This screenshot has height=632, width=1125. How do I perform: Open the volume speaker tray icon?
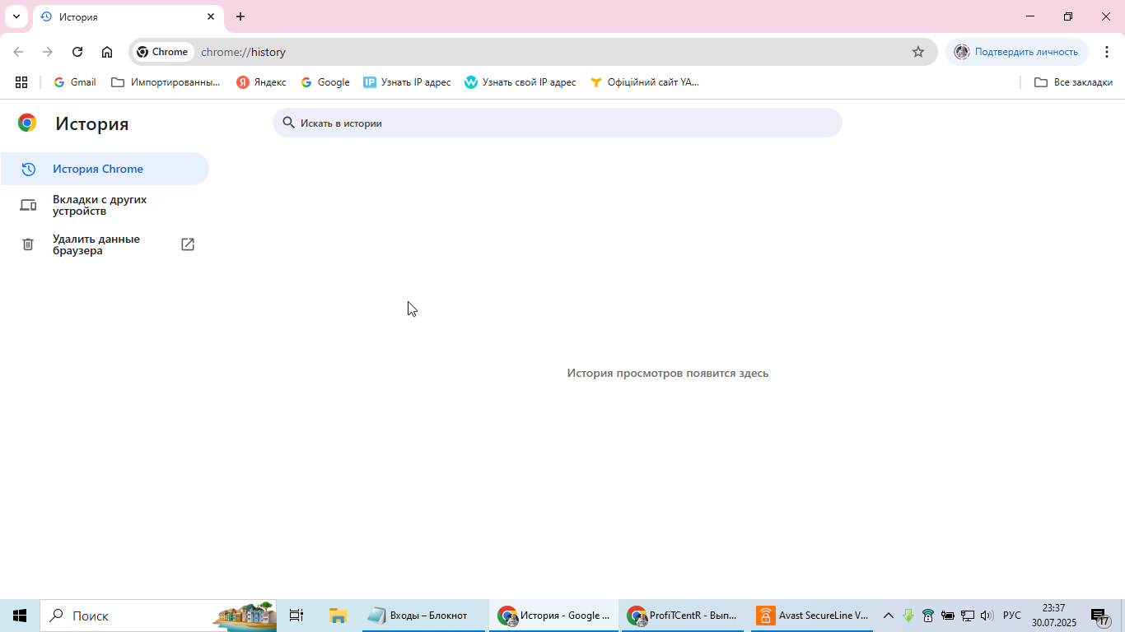[987, 616]
